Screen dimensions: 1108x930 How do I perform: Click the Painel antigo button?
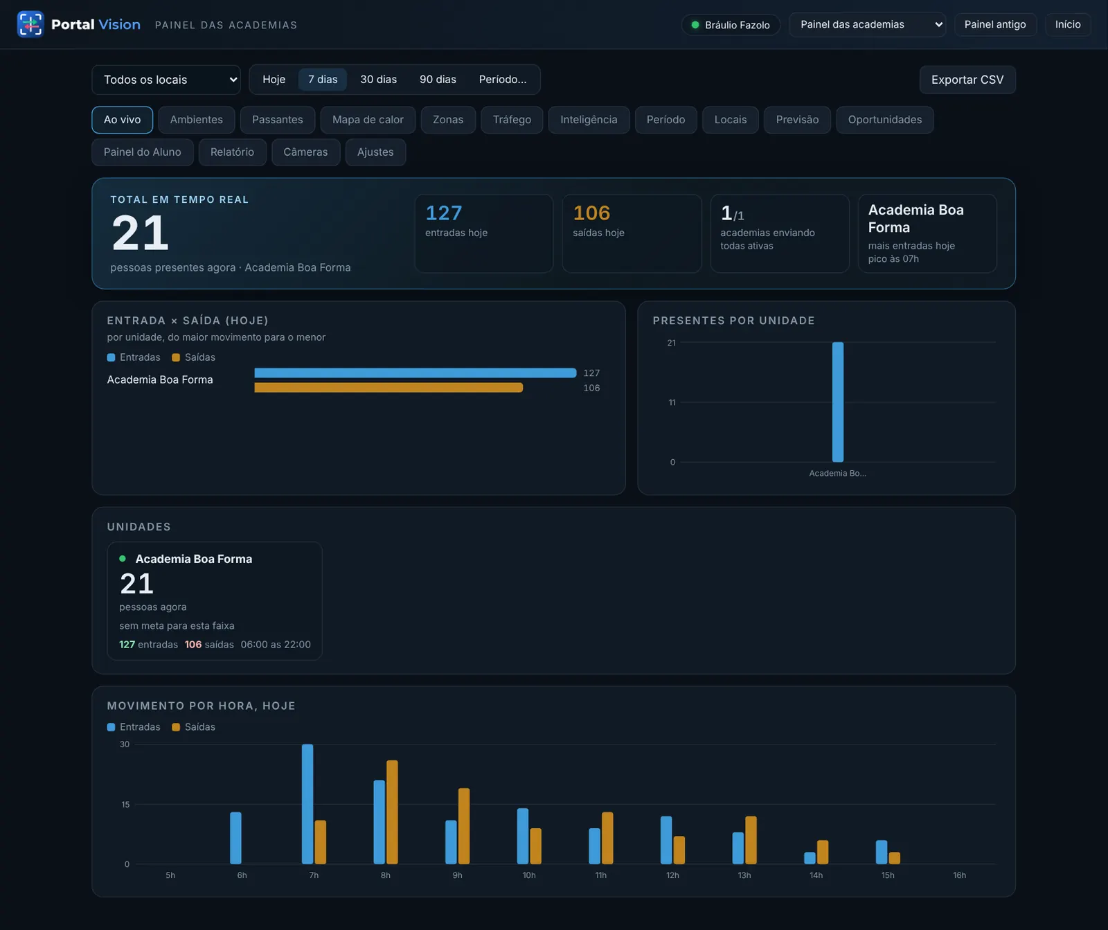[995, 25]
